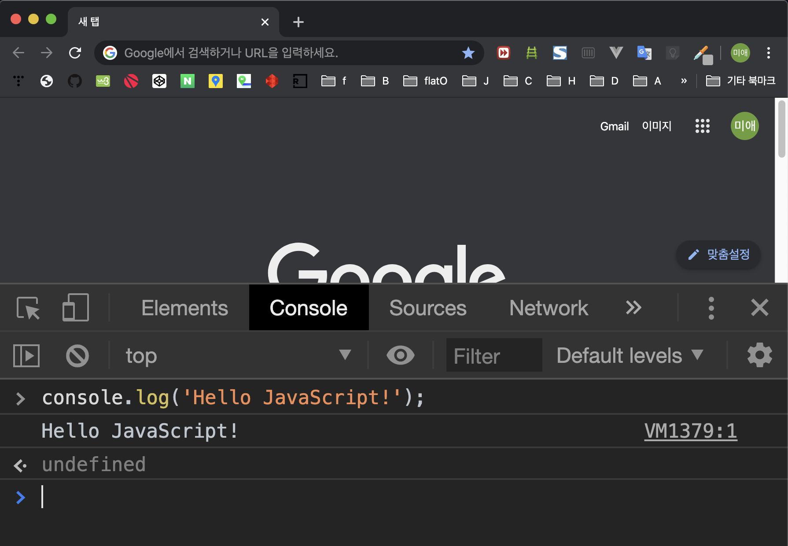Open the VM1379:1 source link
Viewport: 788px width, 546px height.
pyautogui.click(x=691, y=431)
